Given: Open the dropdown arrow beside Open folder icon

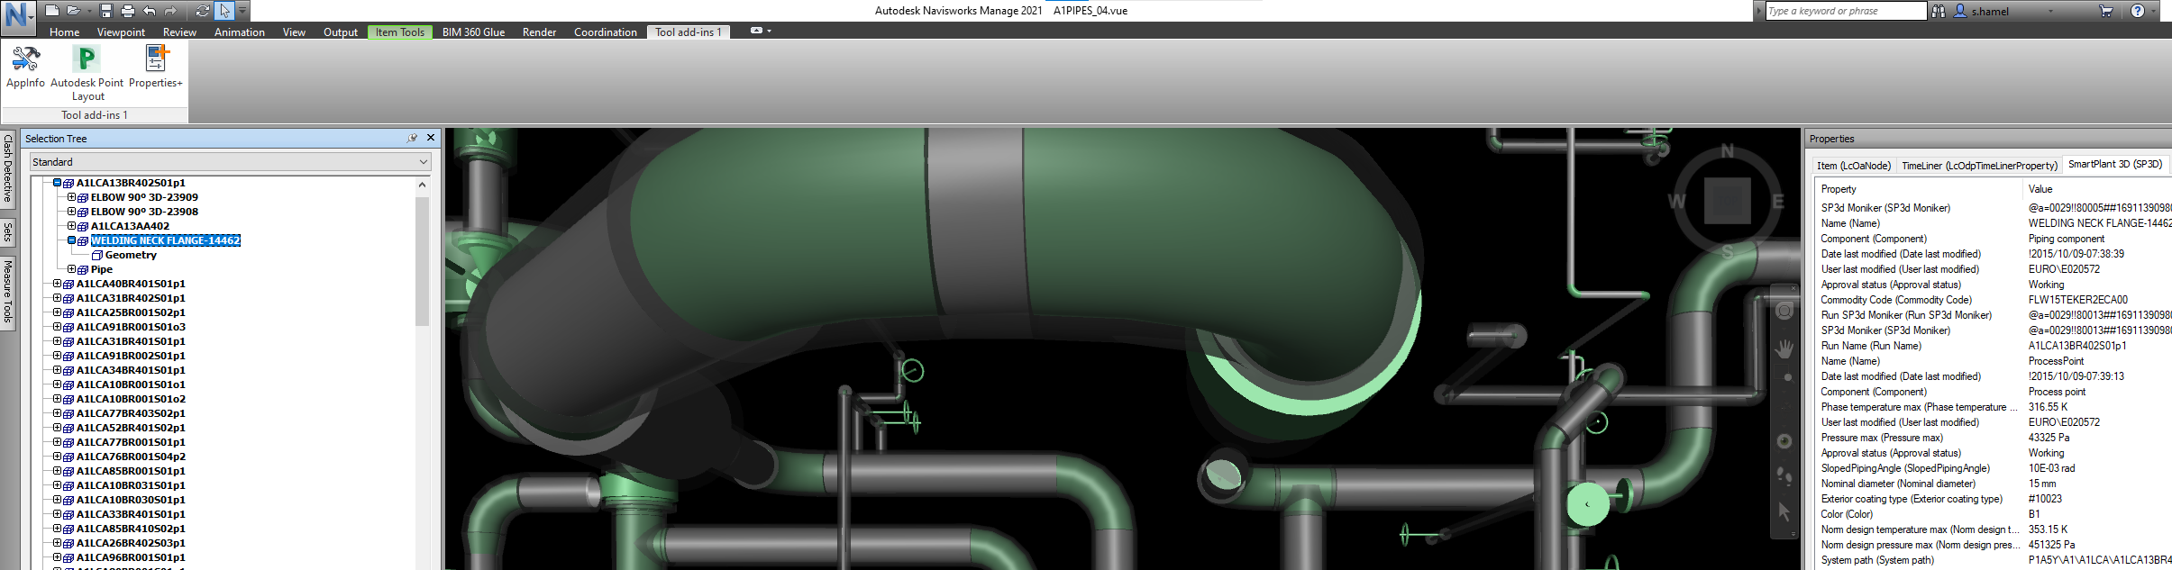Looking at the screenshot, I should click(87, 11).
